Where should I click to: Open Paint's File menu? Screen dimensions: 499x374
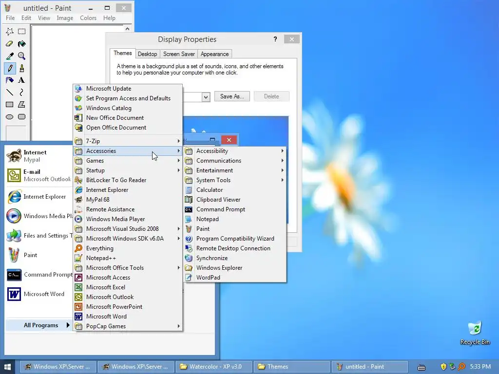click(10, 18)
